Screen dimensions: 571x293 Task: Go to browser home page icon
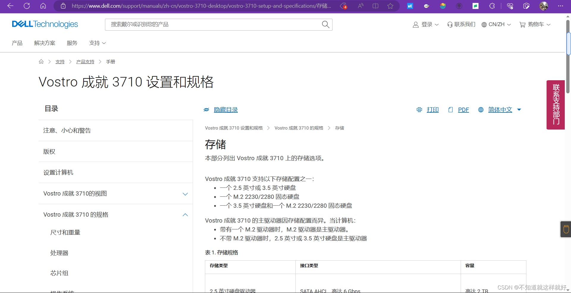coord(43,6)
